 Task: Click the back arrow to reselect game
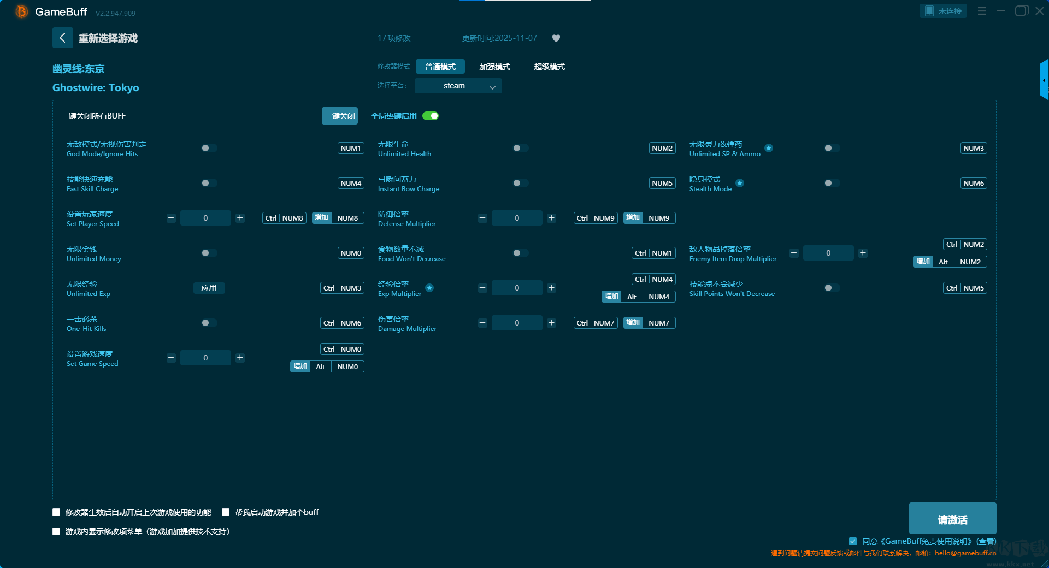[62, 38]
